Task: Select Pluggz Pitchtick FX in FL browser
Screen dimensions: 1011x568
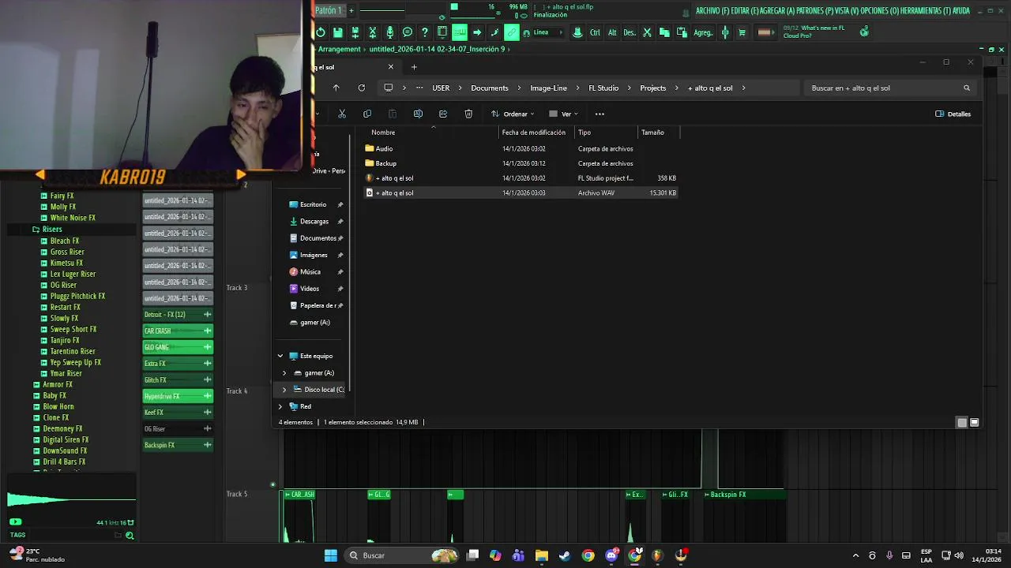Action: point(77,296)
